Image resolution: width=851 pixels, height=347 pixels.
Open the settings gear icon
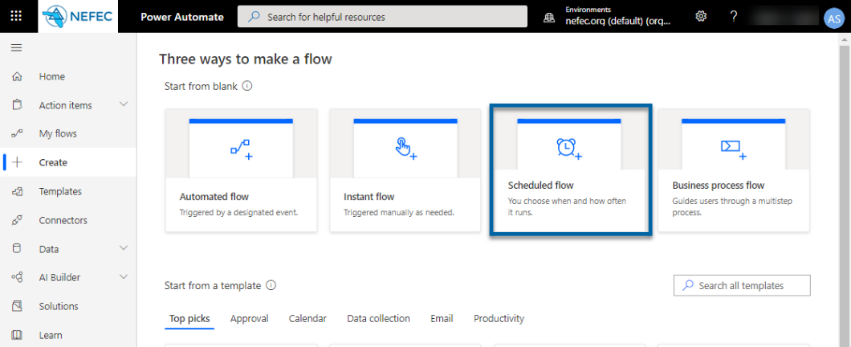tap(701, 16)
